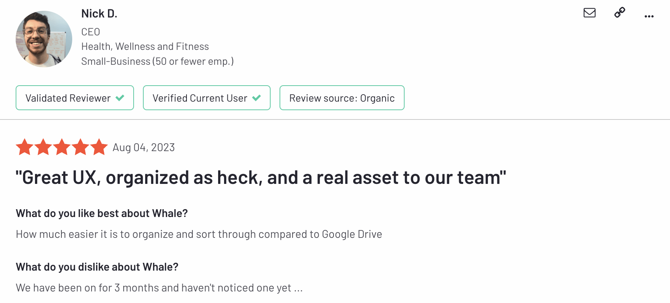Click the Verified Current User badge
670x303 pixels.
tap(207, 98)
